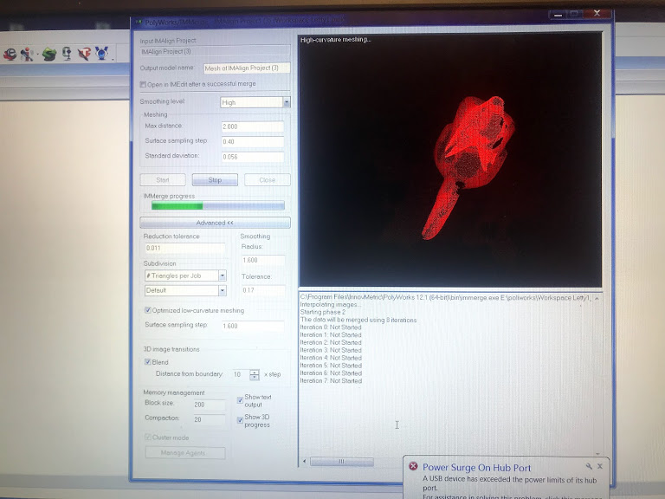Click log line 'Starting phase 2'
The height and width of the screenshot is (499, 665).
323,312
